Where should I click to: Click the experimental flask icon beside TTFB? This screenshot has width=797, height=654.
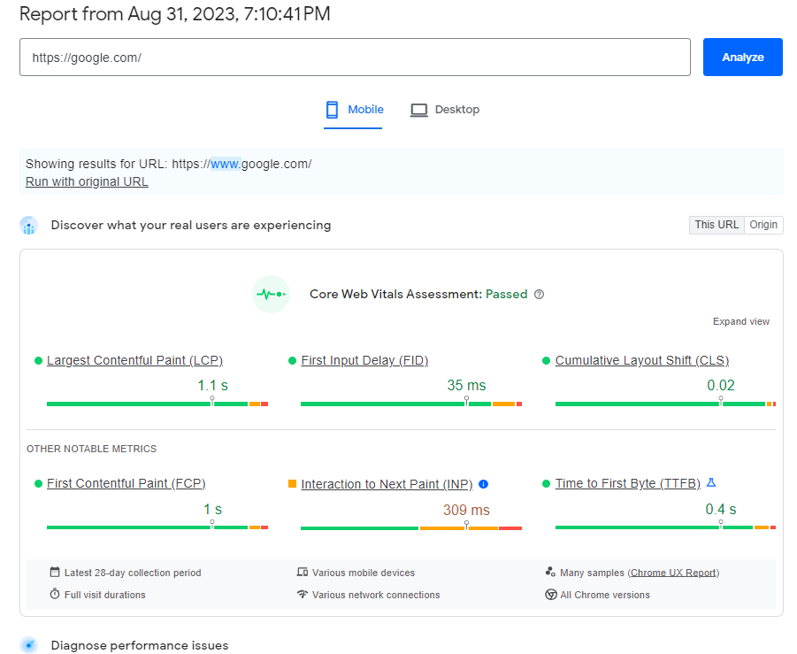click(711, 482)
